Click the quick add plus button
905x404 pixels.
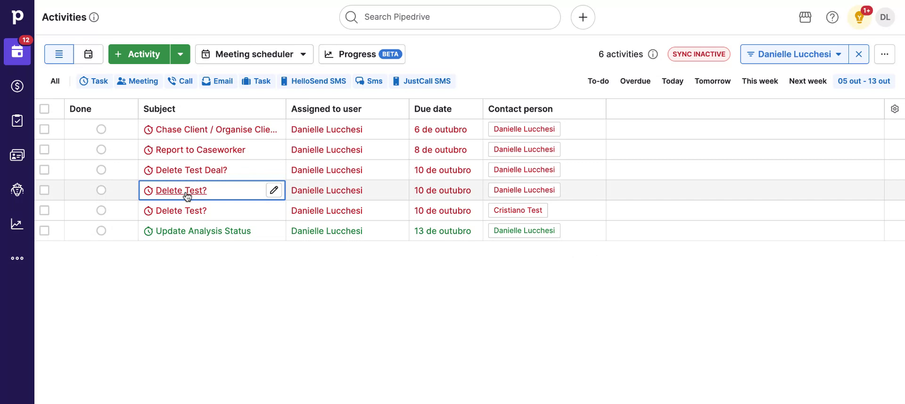tap(583, 17)
